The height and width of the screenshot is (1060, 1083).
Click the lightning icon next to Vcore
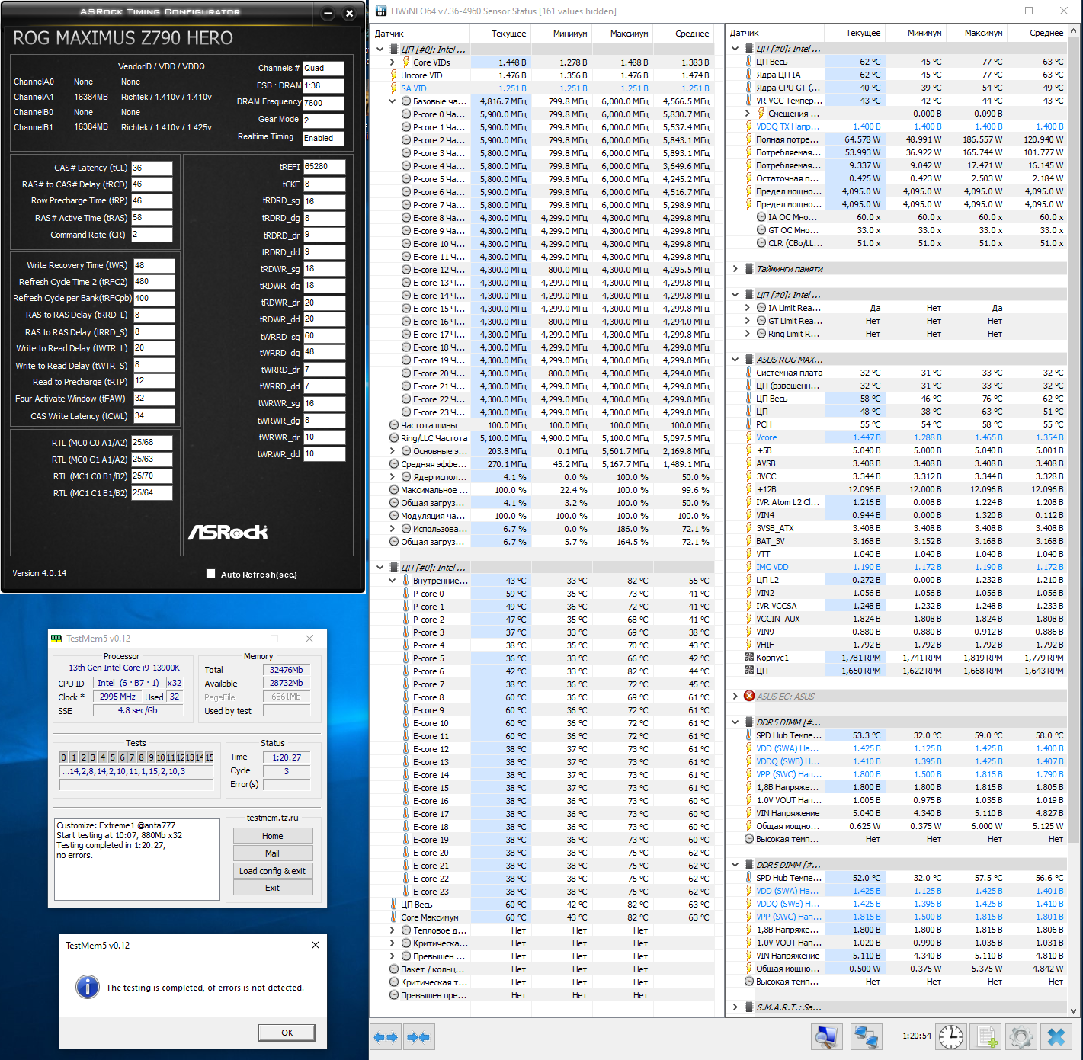pos(749,437)
